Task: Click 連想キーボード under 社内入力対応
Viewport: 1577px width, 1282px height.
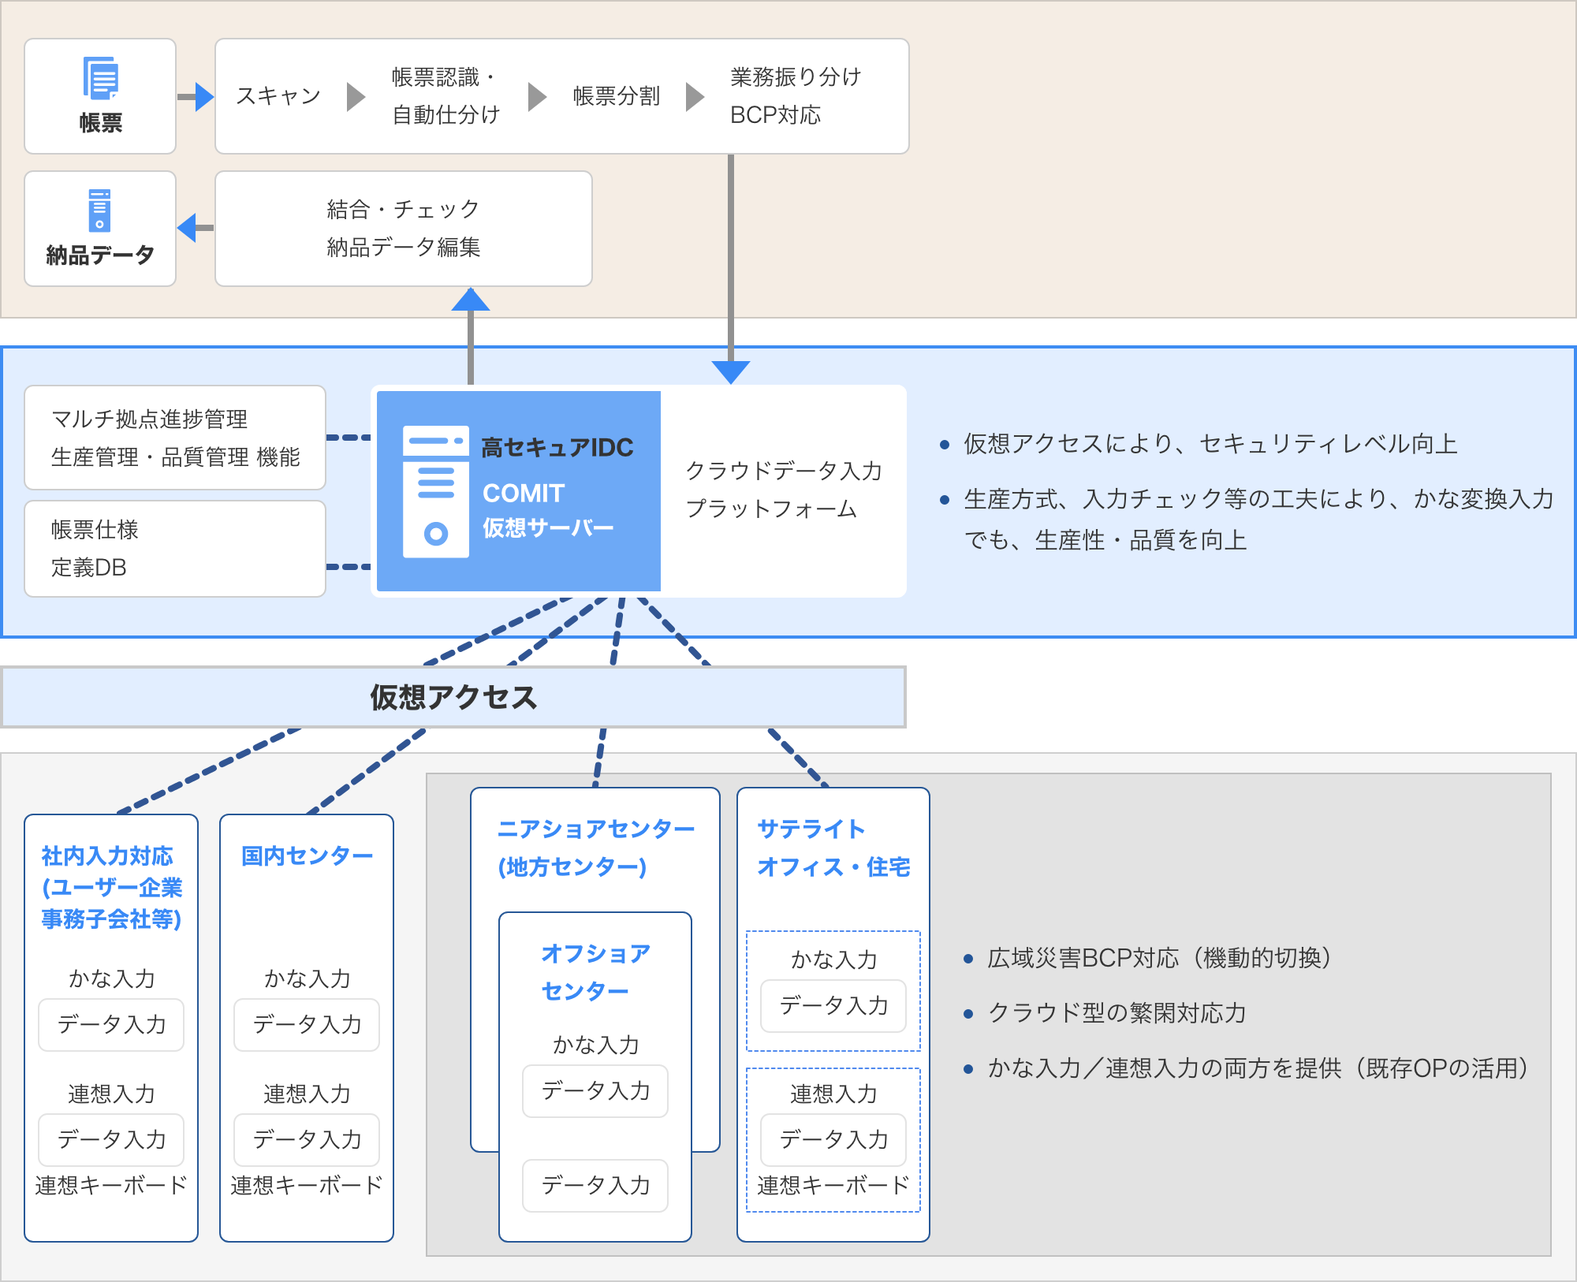Action: pos(111,1186)
